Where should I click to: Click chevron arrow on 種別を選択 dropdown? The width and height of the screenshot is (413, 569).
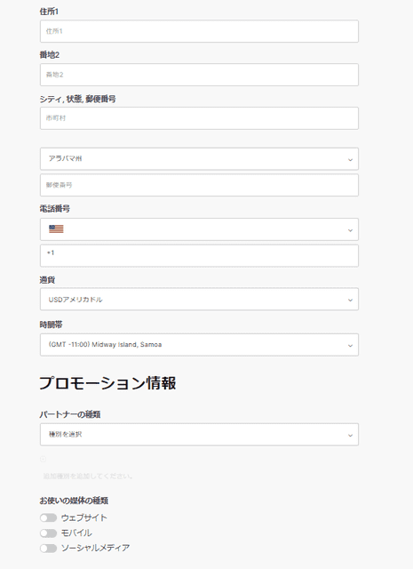350,436
